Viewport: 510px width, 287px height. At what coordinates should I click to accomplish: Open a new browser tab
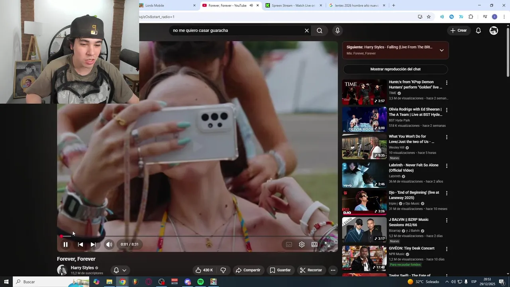pyautogui.click(x=394, y=6)
